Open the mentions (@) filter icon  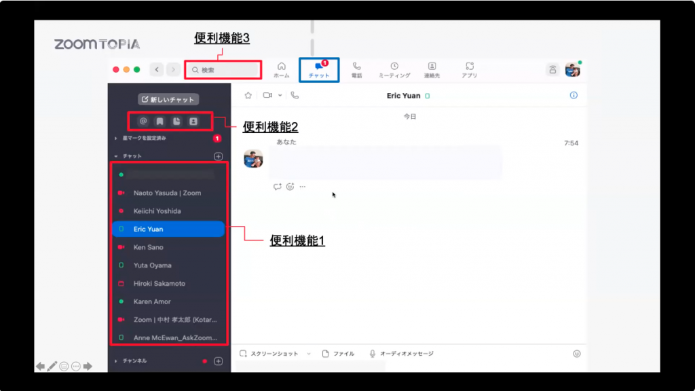143,122
